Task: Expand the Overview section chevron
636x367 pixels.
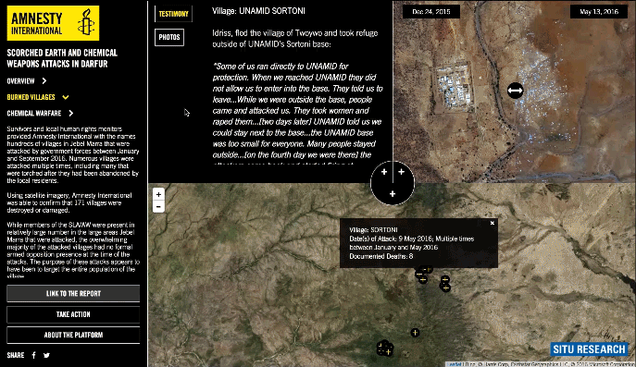Action: click(44, 81)
